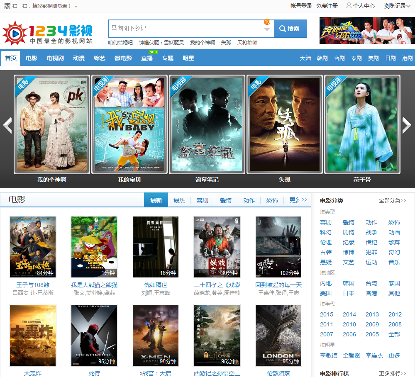
Task: Select the 电视剧 navigation tab
Action: (55, 58)
